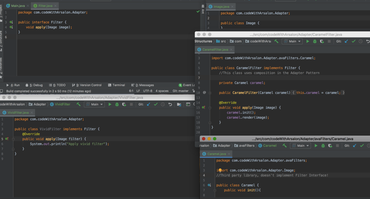Collapse VividFilter apply method fold marker
Viewport: 370px width, 199px height.
(13, 139)
